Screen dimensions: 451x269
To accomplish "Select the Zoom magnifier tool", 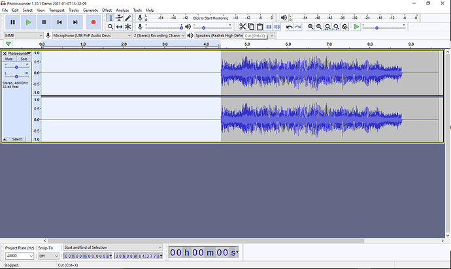I will pos(110,27).
